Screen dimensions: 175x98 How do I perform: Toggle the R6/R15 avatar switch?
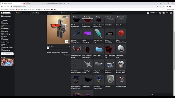tap(66, 17)
